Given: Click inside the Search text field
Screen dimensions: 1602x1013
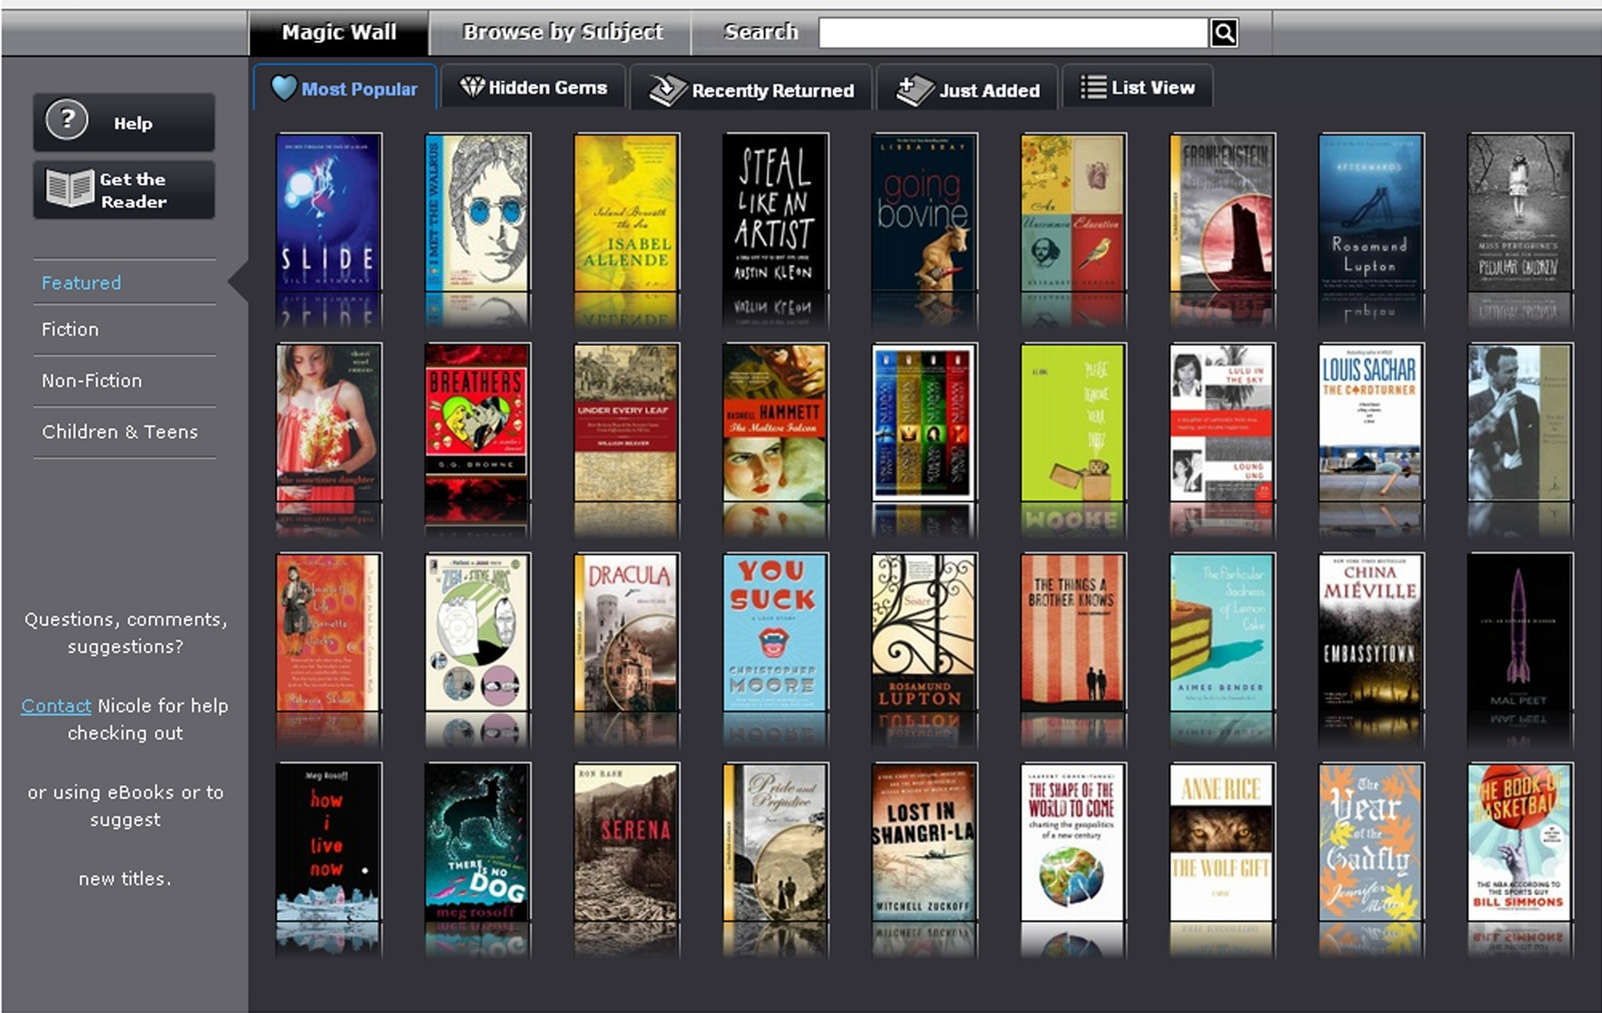Looking at the screenshot, I should pyautogui.click(x=1013, y=33).
